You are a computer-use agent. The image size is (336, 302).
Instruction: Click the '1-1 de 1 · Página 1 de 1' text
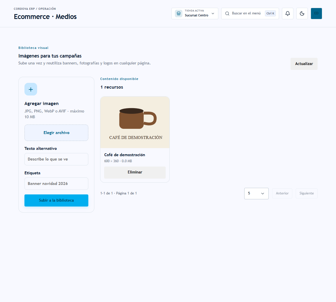[119, 193]
